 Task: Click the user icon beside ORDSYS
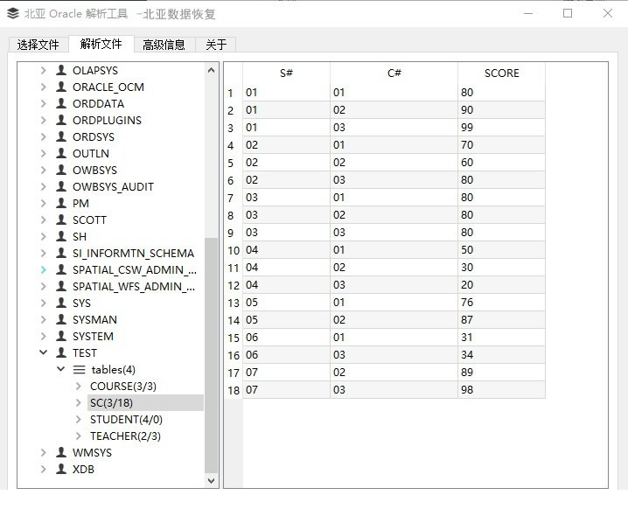[61, 136]
